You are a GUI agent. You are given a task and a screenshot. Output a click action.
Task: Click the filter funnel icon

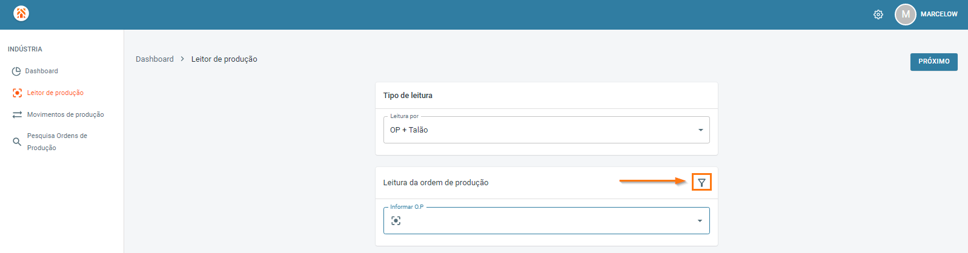[701, 182]
